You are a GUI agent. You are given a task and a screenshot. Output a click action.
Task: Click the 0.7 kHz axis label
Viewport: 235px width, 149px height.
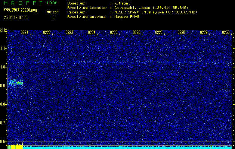coord(3,123)
